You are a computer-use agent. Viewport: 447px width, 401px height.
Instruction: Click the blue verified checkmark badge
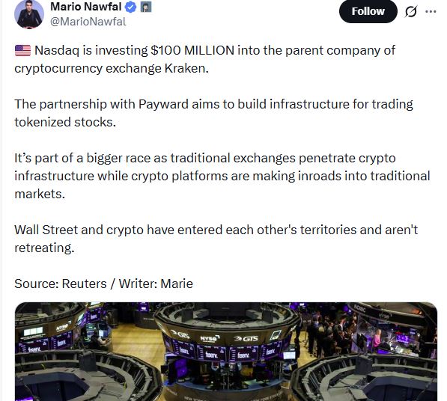click(131, 7)
